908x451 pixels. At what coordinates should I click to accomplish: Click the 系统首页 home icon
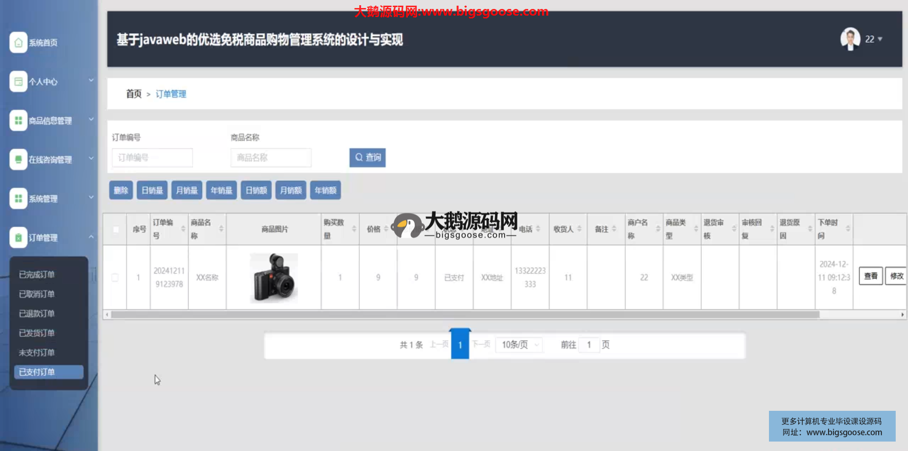[x=18, y=43]
